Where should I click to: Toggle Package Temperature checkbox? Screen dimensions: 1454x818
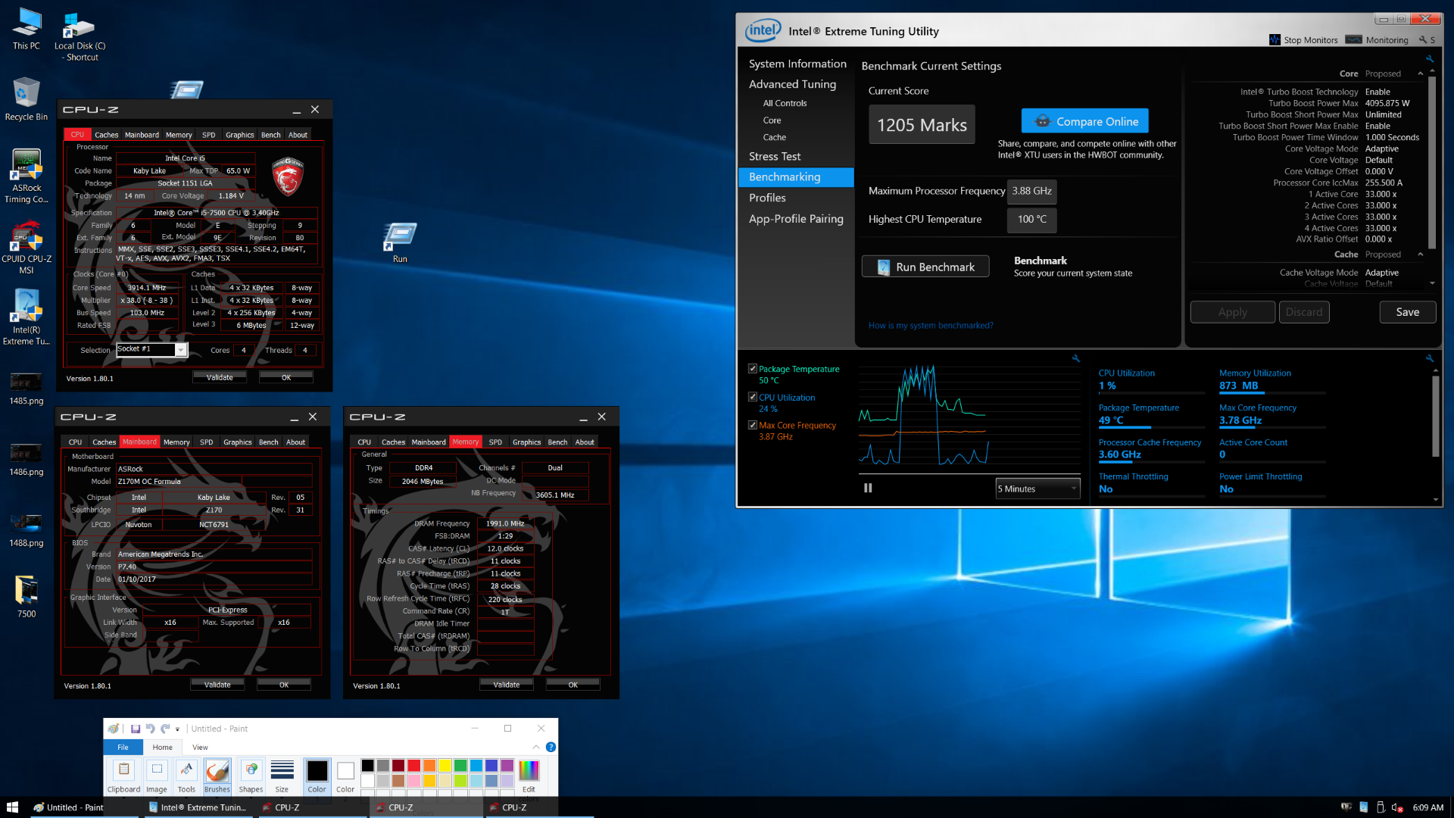(x=753, y=369)
